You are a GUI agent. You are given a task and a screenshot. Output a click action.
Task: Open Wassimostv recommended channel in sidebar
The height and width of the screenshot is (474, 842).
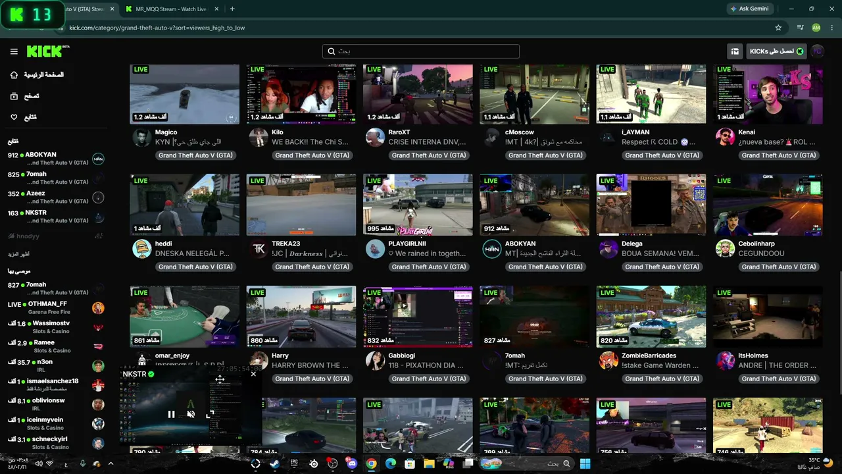pyautogui.click(x=56, y=327)
